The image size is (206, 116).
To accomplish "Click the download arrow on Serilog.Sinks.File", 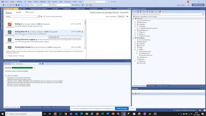I will coord(82,32).
